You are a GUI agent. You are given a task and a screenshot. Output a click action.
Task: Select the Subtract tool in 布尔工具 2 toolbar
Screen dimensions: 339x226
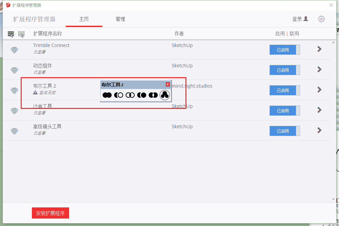point(118,95)
